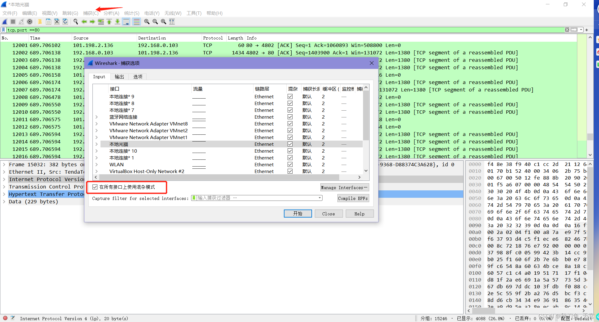This screenshot has width=599, height=322.
Task: Restart the current capture
Action: pos(21,22)
